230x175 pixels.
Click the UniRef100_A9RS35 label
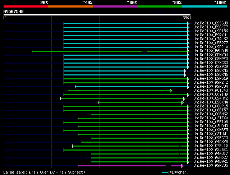(211, 166)
